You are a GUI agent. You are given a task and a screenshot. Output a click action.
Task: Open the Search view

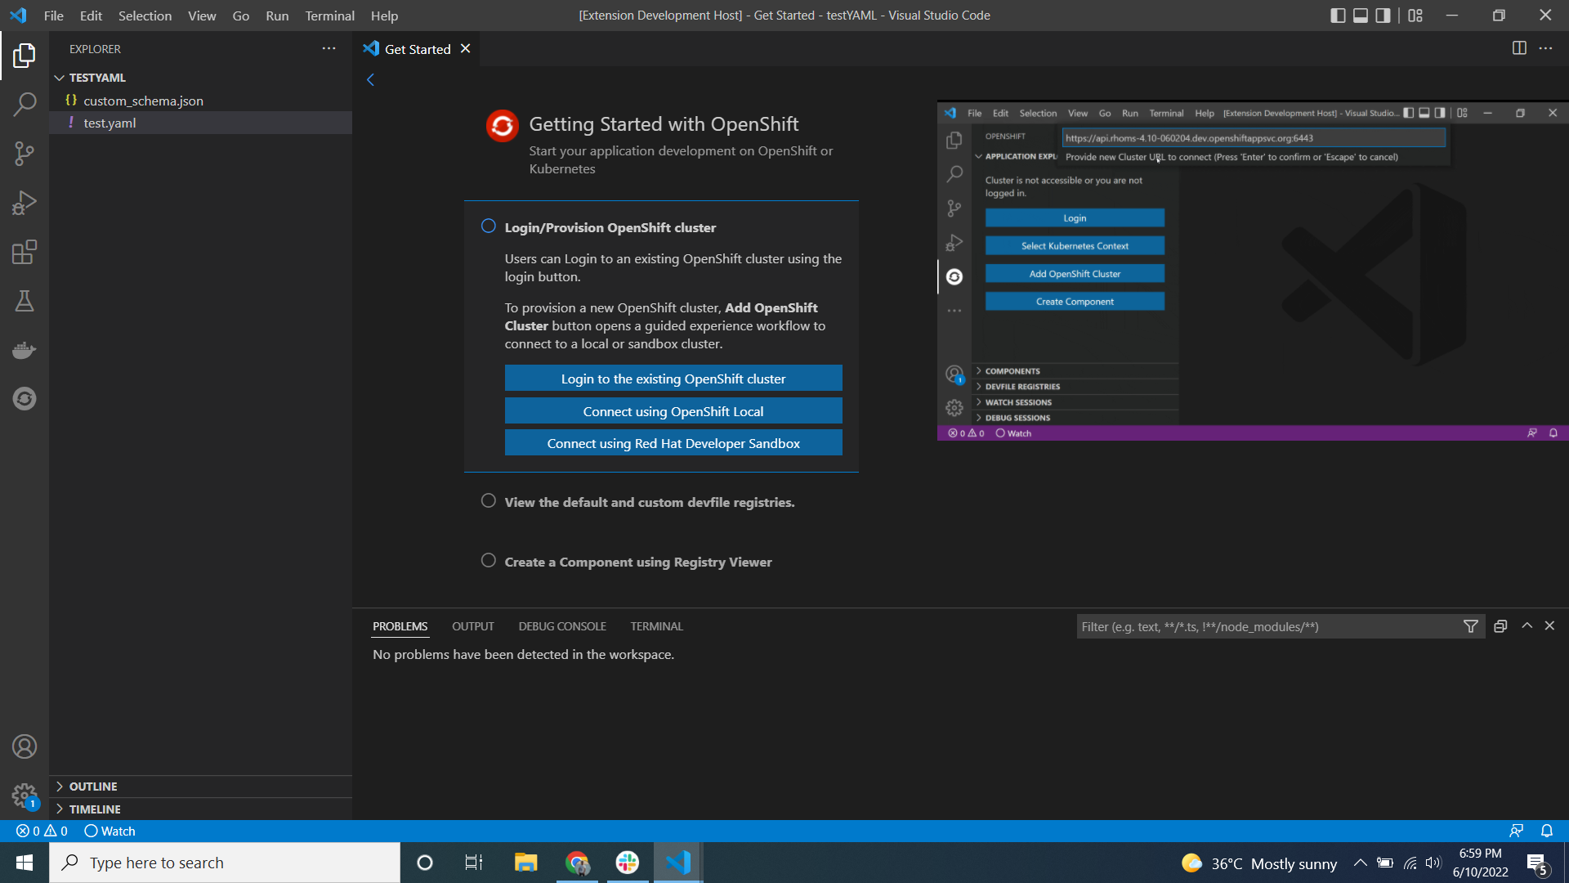click(x=25, y=105)
